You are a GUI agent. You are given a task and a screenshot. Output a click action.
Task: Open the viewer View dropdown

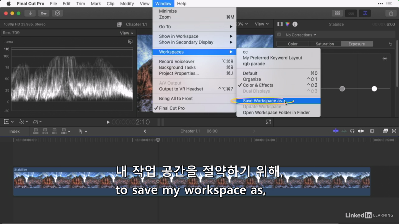coord(262,24)
